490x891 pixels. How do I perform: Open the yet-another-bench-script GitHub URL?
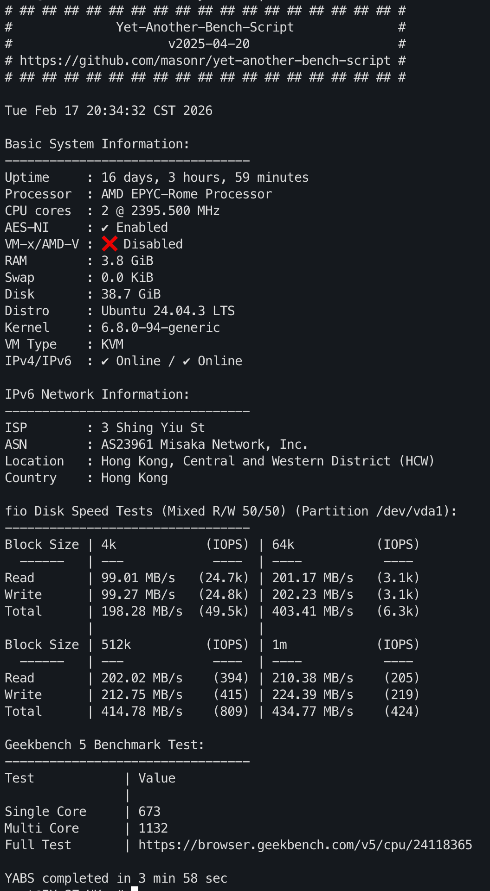click(205, 61)
